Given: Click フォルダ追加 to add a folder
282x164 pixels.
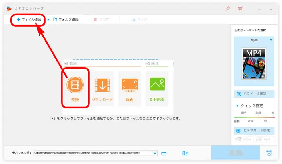Looking at the screenshot, I should tap(65, 19).
